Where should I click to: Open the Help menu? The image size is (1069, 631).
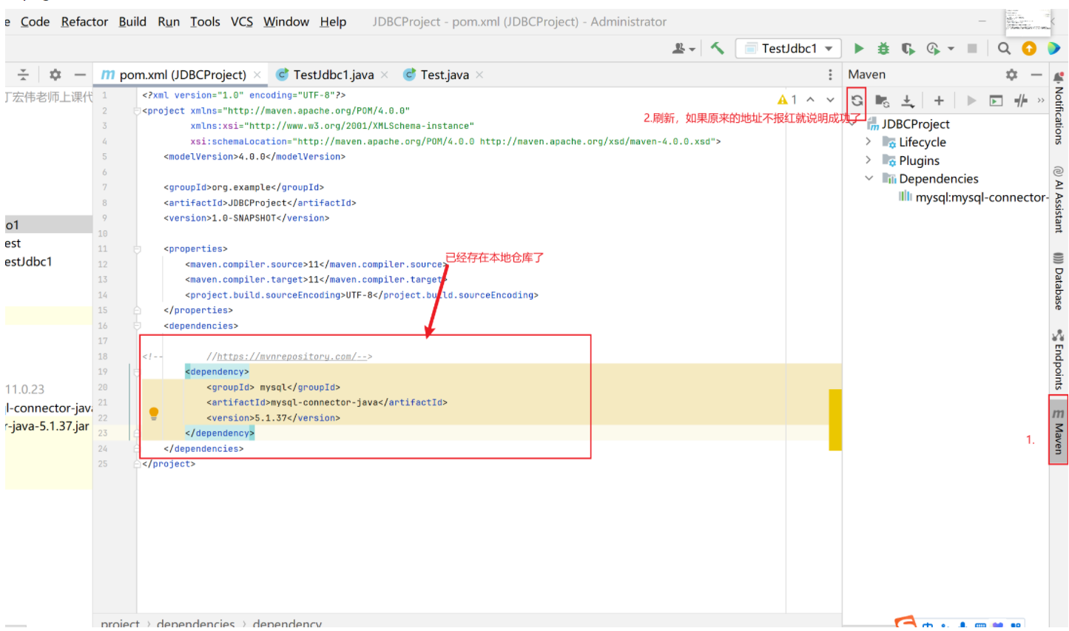pos(333,22)
